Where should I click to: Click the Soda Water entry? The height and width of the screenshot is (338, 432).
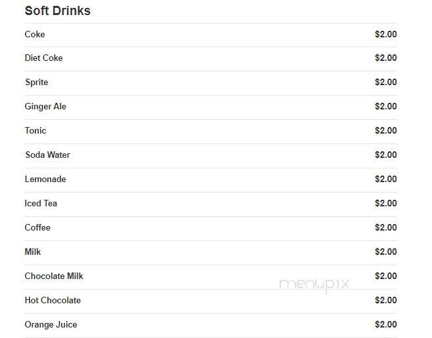pos(47,155)
